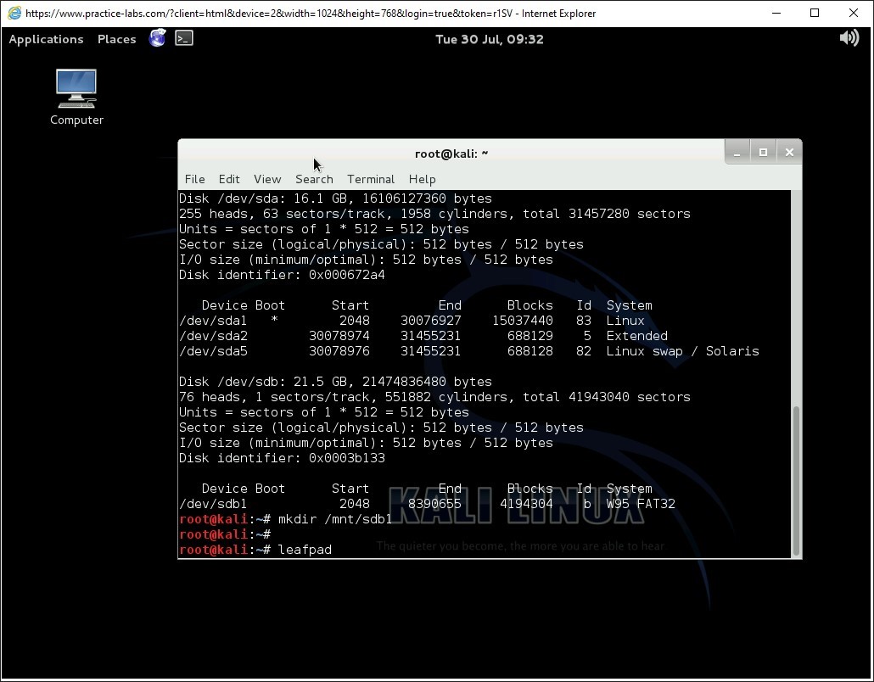Open the Iceweasel browser launcher icon

point(157,38)
